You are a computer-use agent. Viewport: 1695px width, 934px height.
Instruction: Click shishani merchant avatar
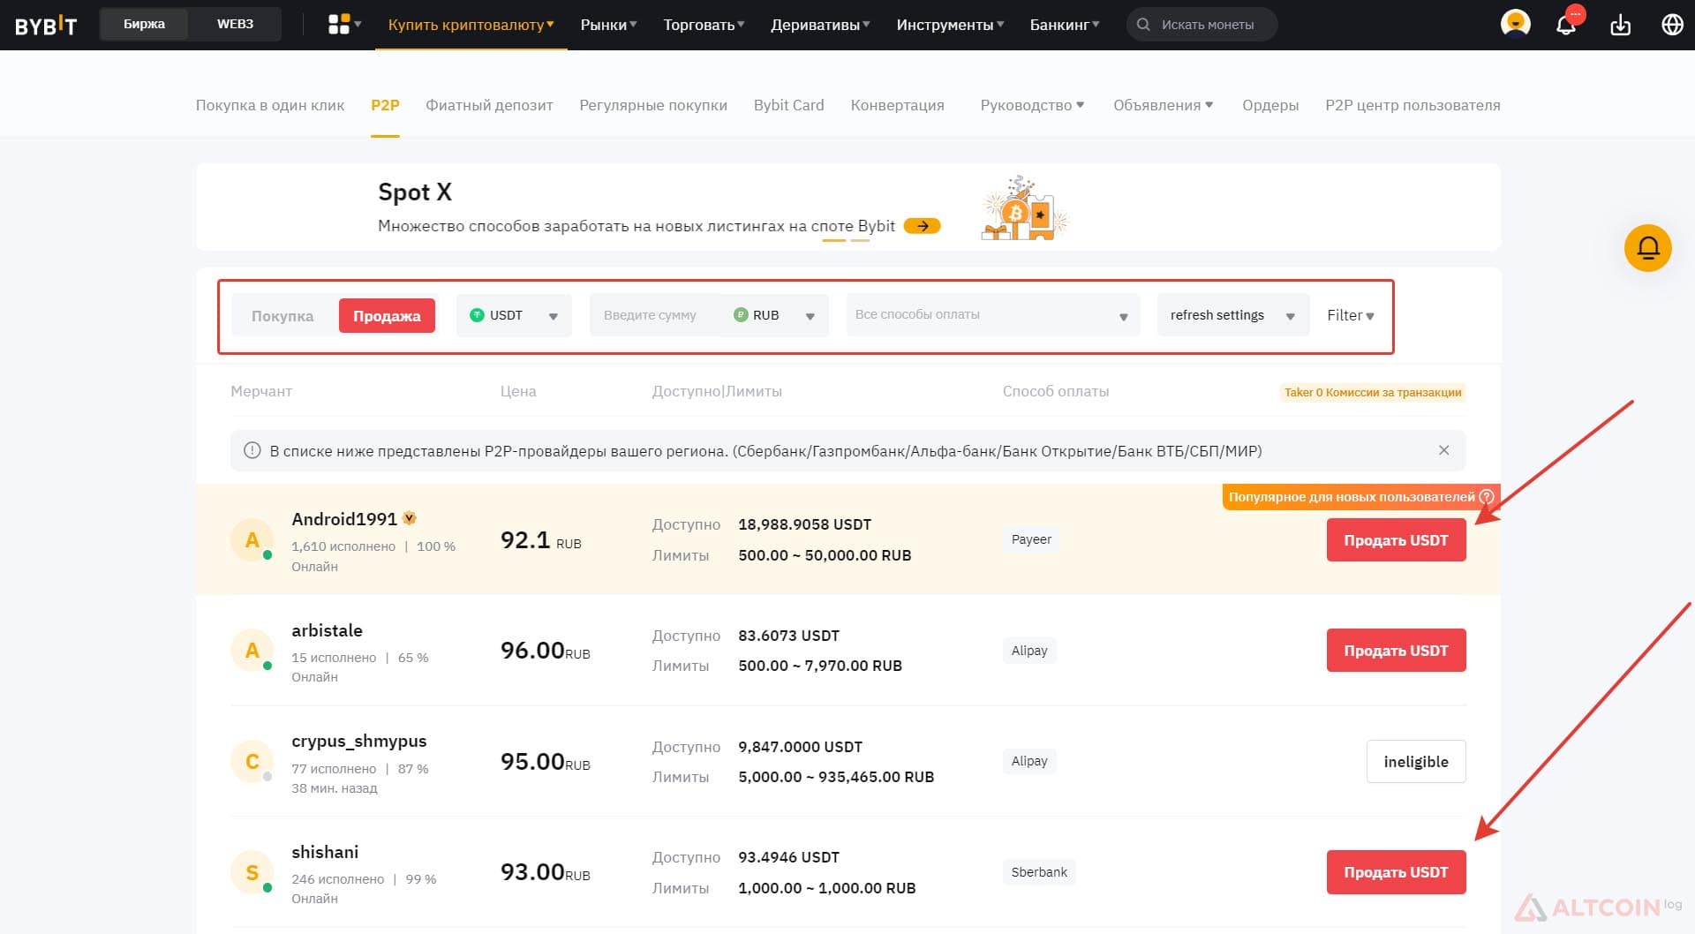click(252, 872)
